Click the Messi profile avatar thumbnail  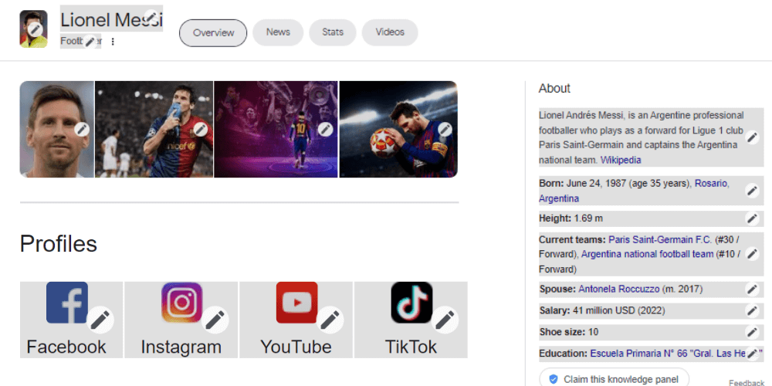click(33, 29)
